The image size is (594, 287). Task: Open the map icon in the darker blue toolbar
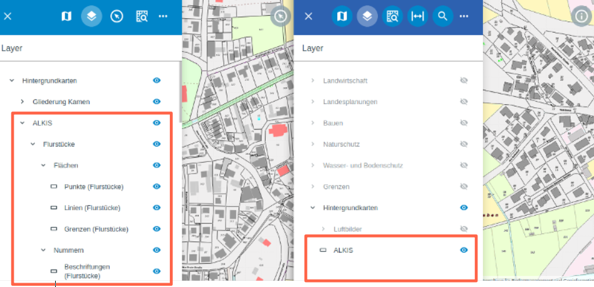342,16
